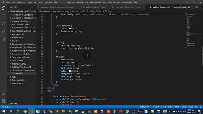The image size is (203, 114).
Task: Click the feedback icon in status bar
Action: [x=196, y=107]
